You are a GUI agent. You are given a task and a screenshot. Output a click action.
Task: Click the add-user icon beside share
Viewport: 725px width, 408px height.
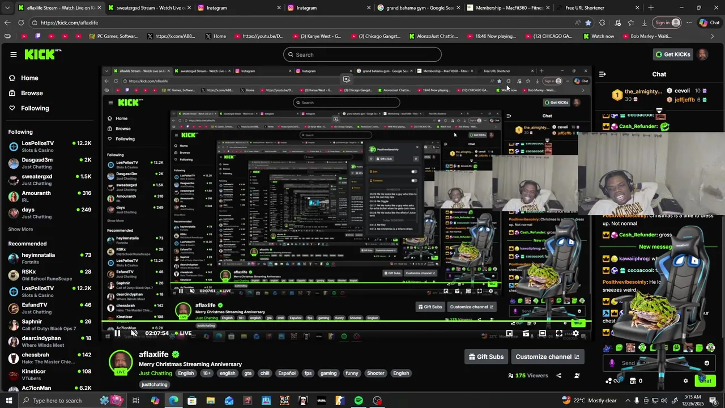click(577, 376)
